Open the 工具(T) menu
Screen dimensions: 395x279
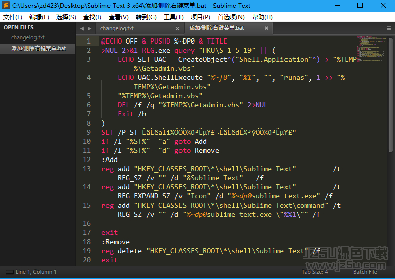tap(173, 17)
